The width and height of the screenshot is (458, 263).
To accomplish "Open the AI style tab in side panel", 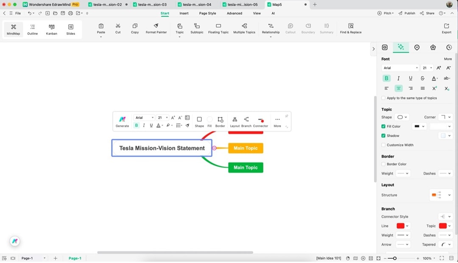I will coord(400,47).
